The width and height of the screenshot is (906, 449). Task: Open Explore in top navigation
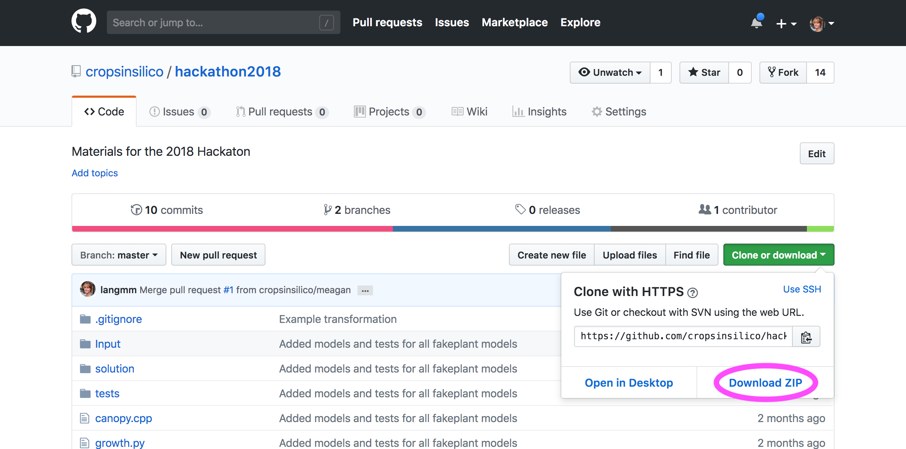[x=580, y=22]
